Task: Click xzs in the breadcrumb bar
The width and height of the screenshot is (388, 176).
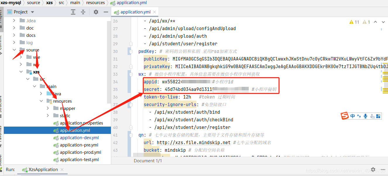Action: 49,3
